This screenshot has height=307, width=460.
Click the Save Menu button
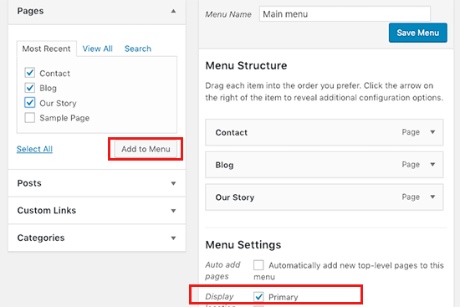(x=417, y=33)
